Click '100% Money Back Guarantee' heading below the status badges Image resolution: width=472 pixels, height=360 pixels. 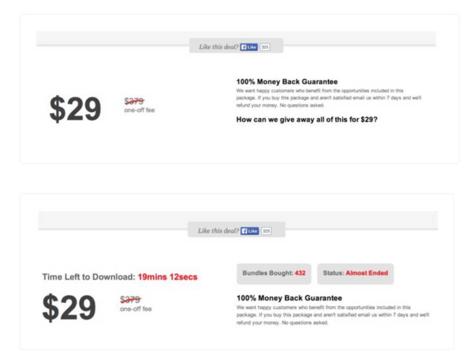(x=289, y=298)
